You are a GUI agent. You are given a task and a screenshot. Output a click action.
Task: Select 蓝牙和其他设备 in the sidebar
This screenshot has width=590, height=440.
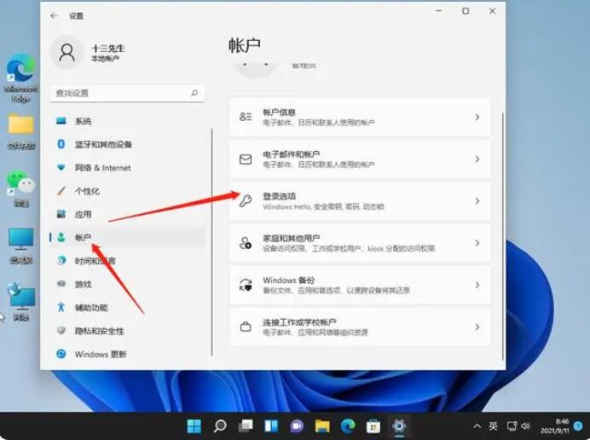128,144
